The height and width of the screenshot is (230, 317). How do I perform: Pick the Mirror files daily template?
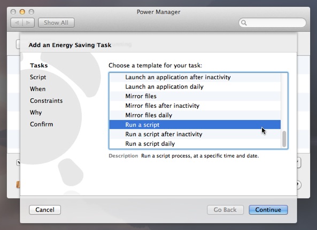[x=195, y=115]
